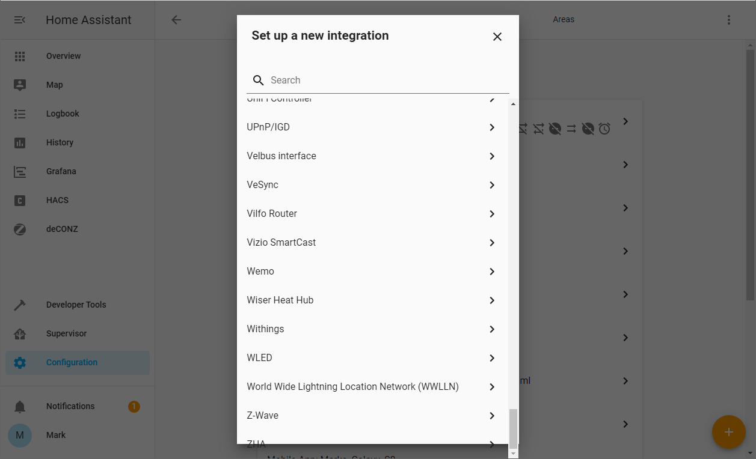Click the Wiser Heat Hub chevron
756x459 pixels.
pyautogui.click(x=492, y=300)
